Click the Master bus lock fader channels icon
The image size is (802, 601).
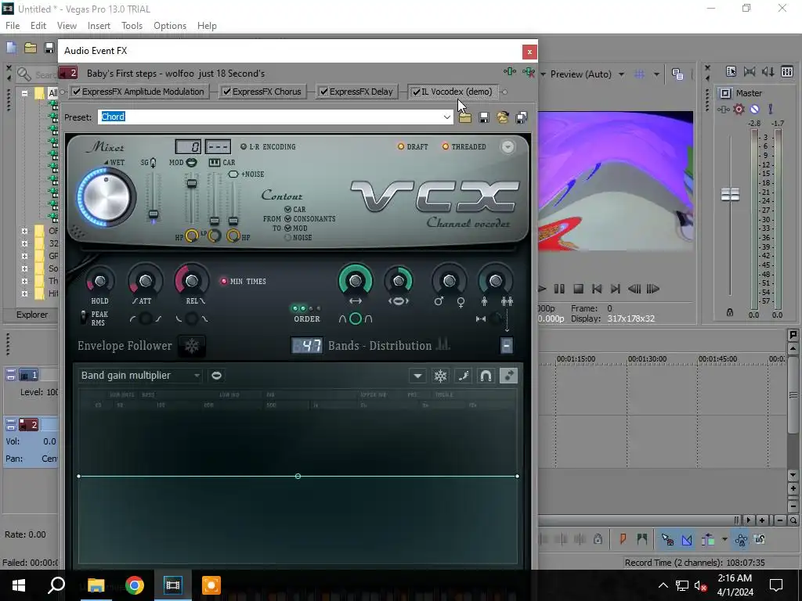point(730,312)
